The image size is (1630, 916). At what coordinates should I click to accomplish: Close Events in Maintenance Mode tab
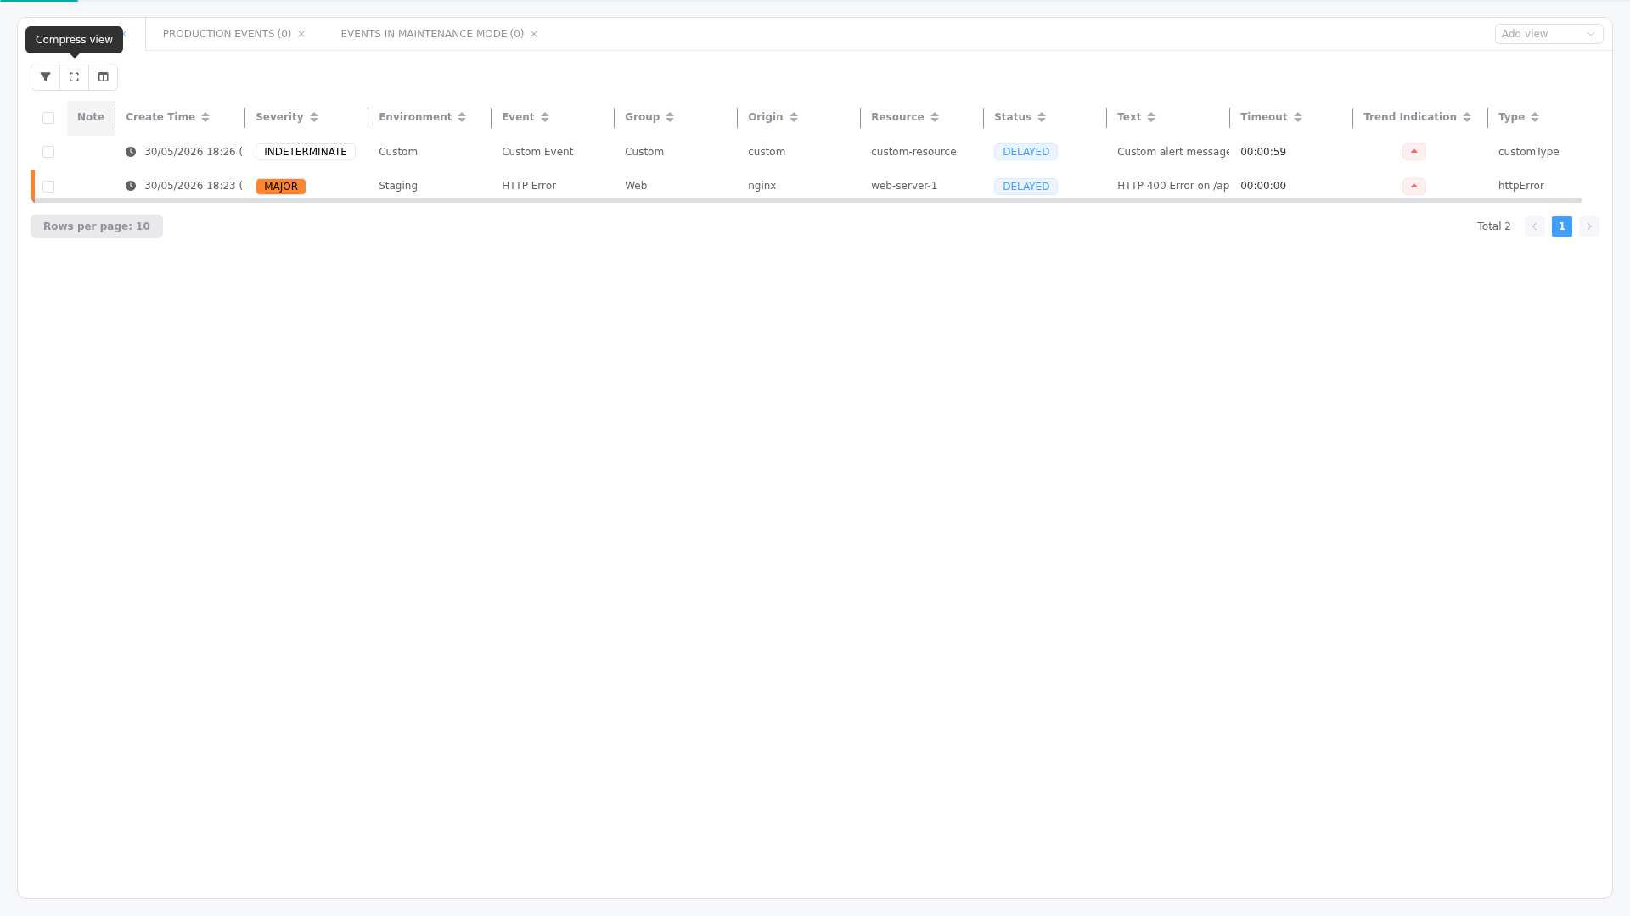(x=534, y=34)
